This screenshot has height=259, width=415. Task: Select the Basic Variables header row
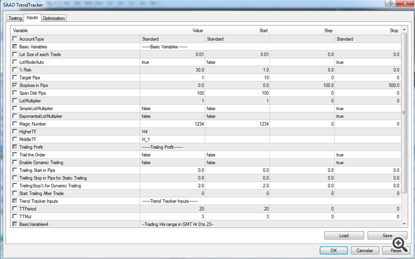coord(206,46)
